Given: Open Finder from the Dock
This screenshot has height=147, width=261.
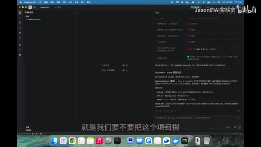Looking at the screenshot, I should click(54, 141).
